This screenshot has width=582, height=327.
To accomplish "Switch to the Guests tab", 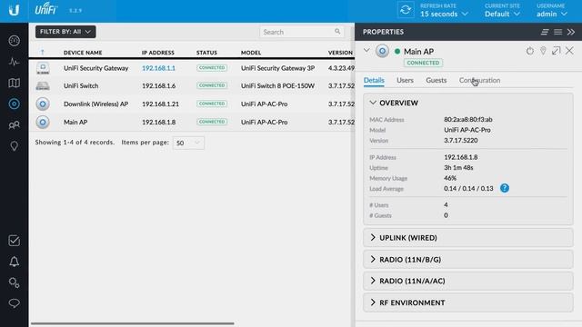I will [436, 80].
